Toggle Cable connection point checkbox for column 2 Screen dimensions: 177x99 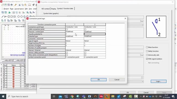tap(85, 29)
